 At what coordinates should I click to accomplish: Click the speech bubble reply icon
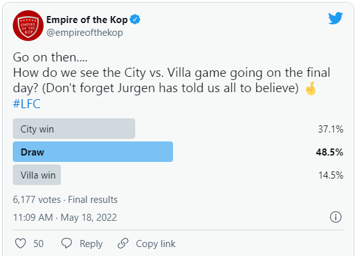click(67, 243)
